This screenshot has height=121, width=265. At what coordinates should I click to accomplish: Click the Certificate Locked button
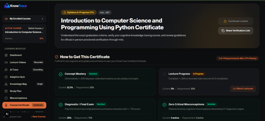[236, 21]
